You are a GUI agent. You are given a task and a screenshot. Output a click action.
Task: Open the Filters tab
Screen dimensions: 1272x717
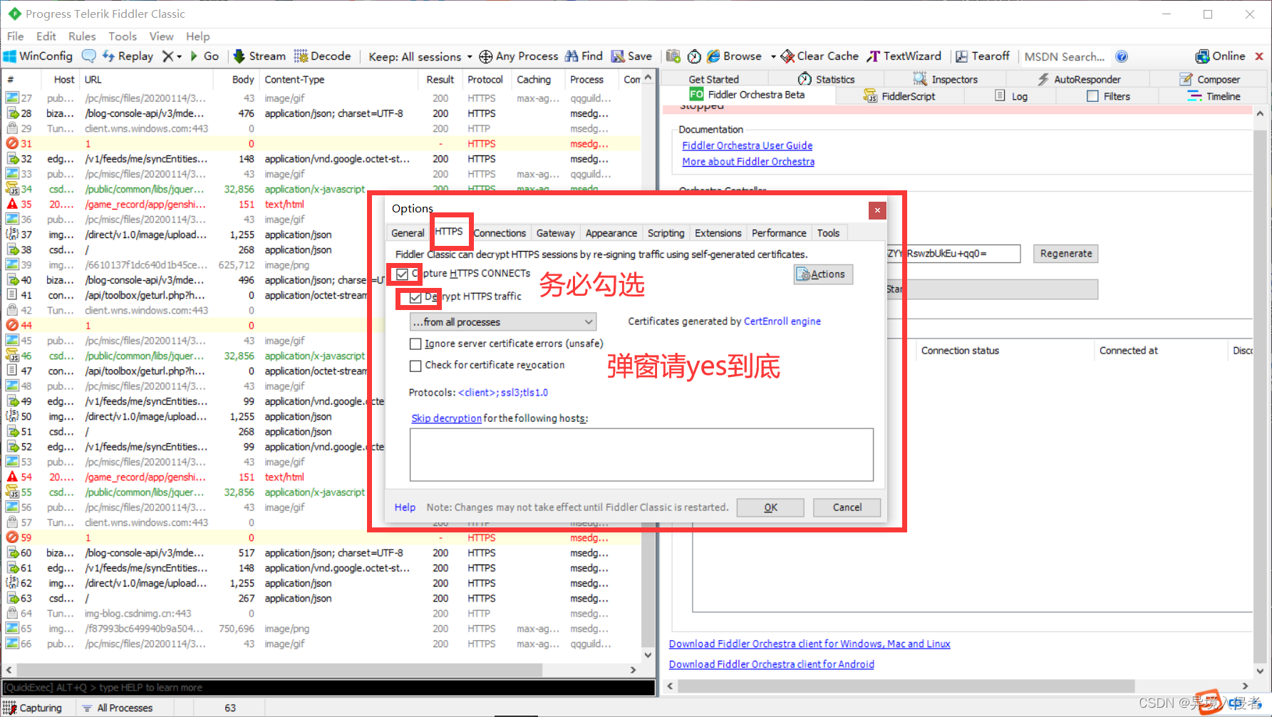point(1108,96)
